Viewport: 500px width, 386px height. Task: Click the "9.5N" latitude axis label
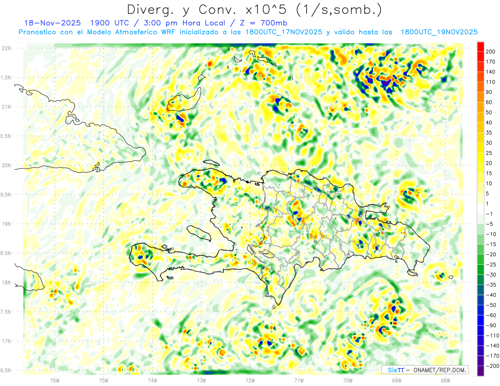point(6,194)
